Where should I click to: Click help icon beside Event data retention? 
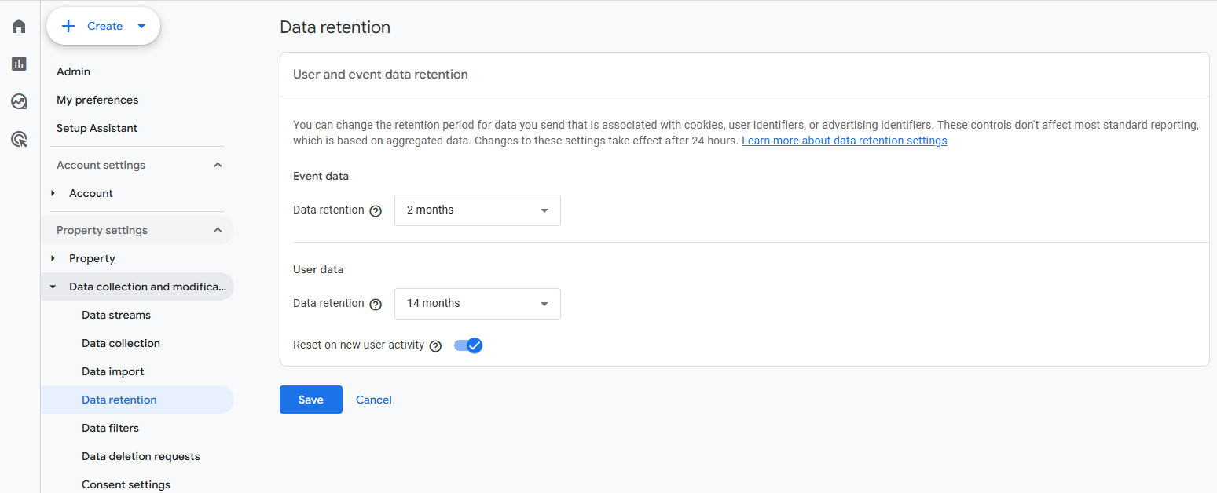click(376, 211)
